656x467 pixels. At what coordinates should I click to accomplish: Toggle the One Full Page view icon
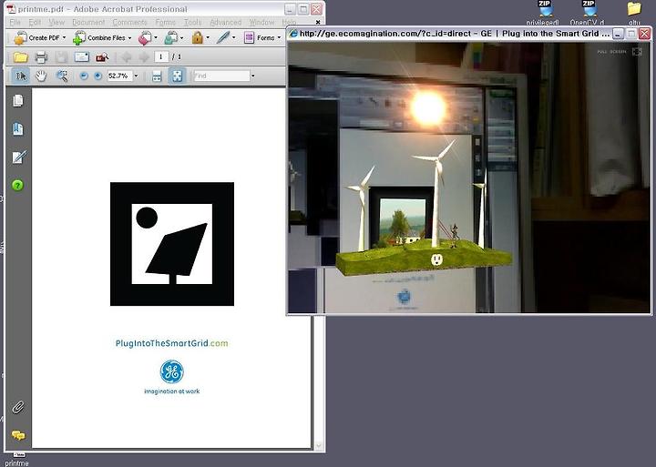click(177, 76)
